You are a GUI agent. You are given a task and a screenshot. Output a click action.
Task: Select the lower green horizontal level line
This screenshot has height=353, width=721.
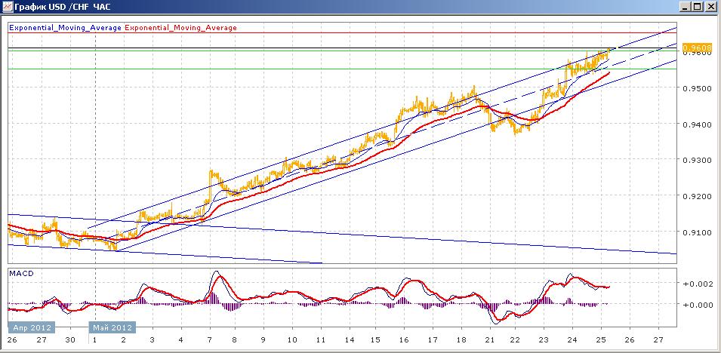[x=342, y=69]
